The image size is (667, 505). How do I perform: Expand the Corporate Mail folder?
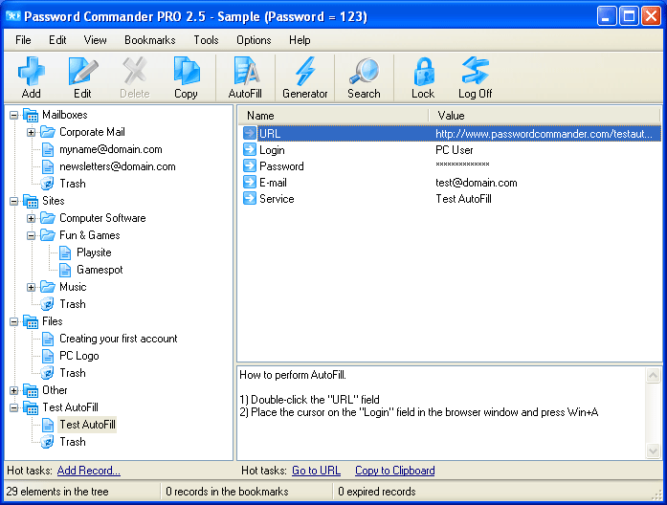31,132
